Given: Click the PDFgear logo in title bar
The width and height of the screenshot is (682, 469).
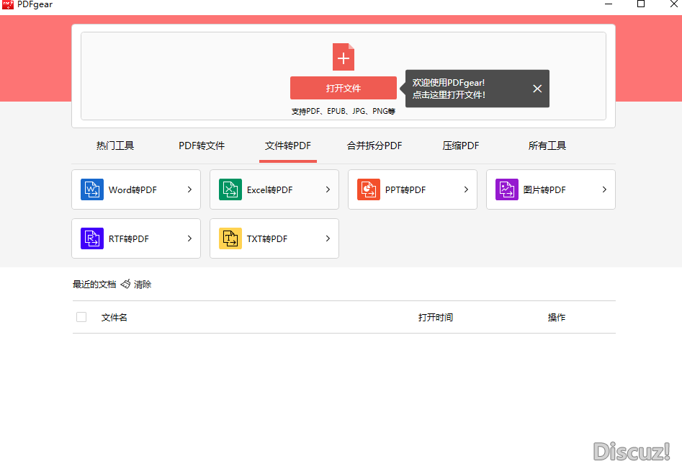Looking at the screenshot, I should (8, 4).
